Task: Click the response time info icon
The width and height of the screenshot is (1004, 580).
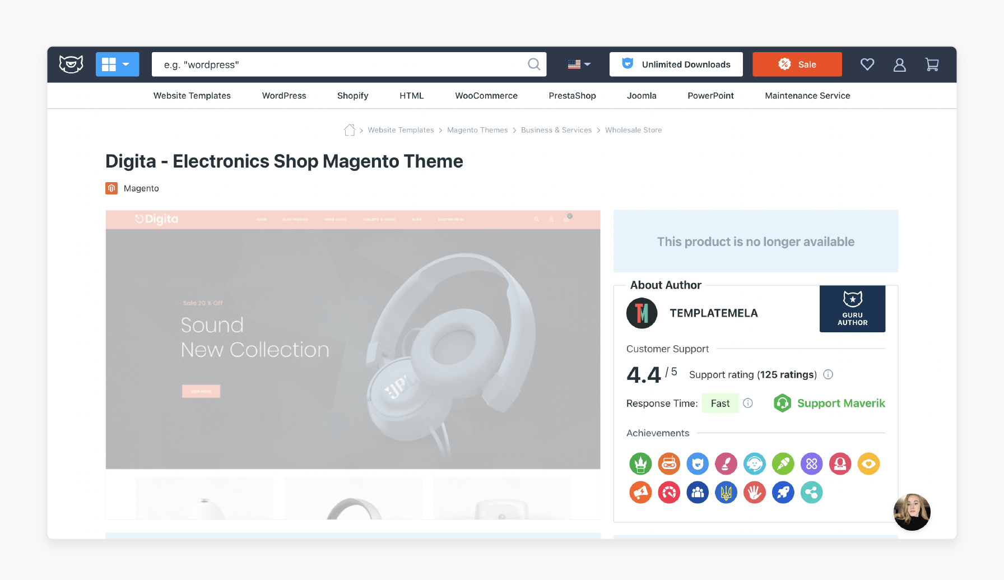Action: [x=748, y=403]
